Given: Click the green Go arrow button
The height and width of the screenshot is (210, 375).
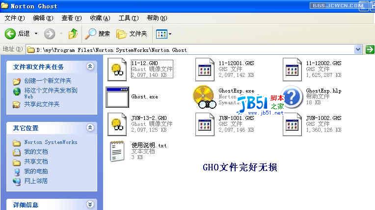Looking at the screenshot, I should coord(370,49).
